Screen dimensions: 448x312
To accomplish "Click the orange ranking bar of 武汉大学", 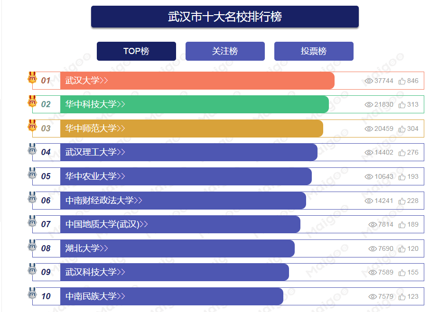I will (x=214, y=81).
